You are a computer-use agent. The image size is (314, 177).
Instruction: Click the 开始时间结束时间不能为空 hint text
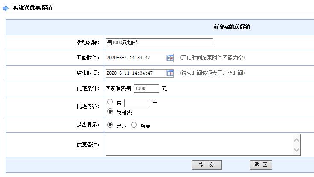(212, 58)
